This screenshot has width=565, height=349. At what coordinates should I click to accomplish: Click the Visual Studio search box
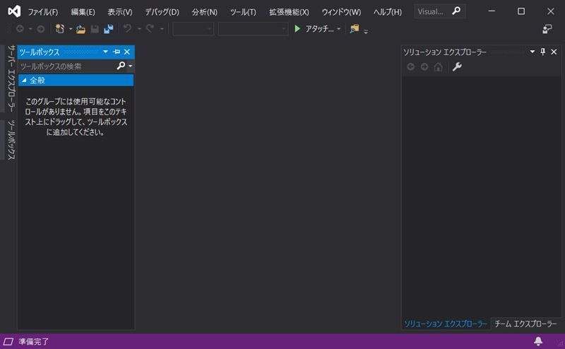pyautogui.click(x=439, y=11)
